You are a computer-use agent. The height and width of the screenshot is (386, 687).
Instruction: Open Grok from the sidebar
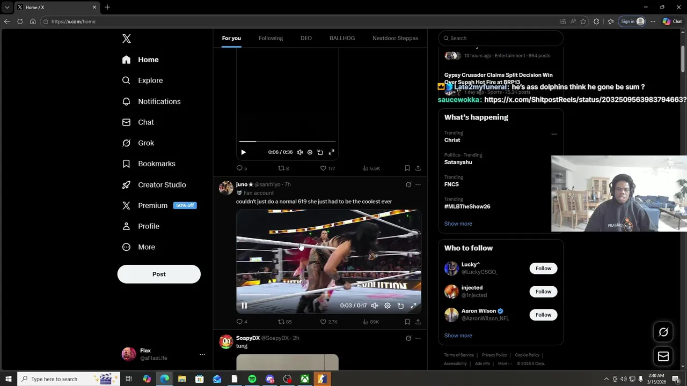pos(138,143)
